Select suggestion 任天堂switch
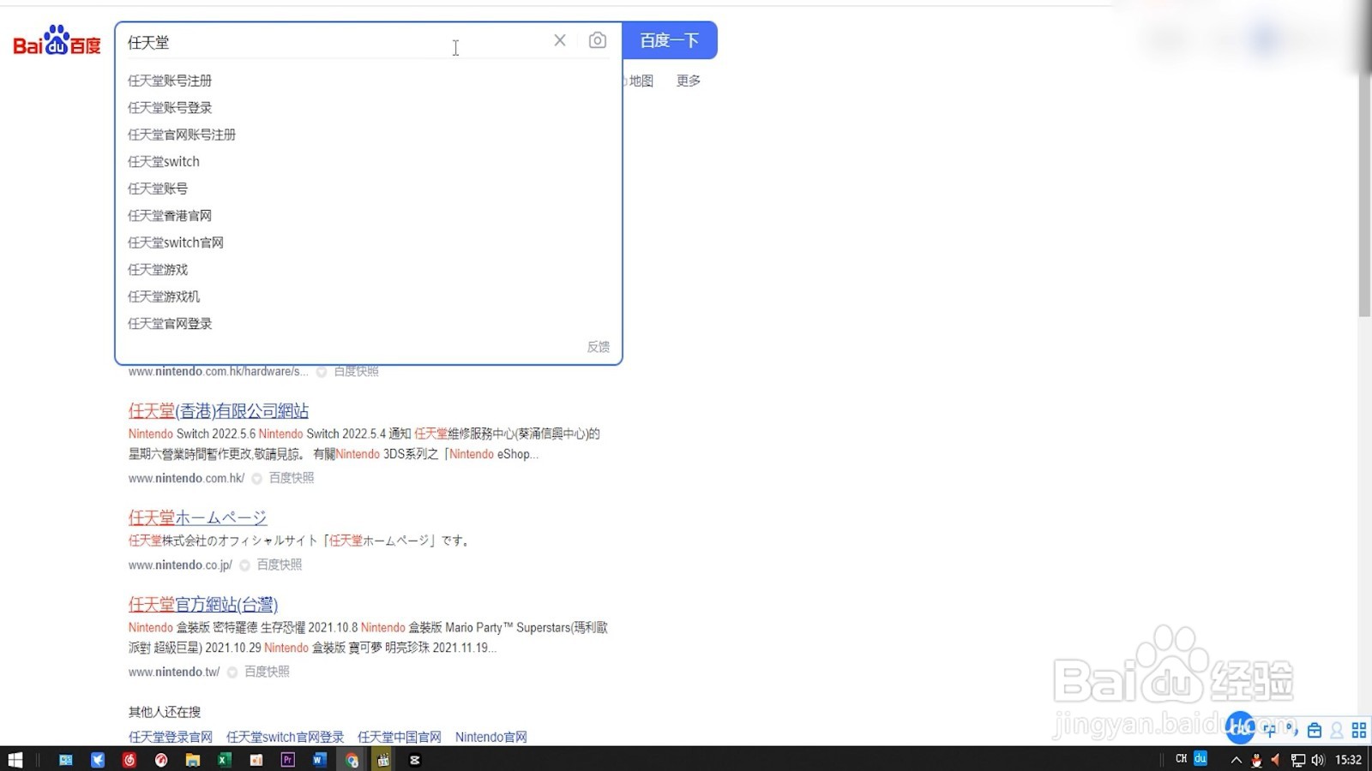Screen dimensions: 1372x771 pyautogui.click(x=164, y=161)
